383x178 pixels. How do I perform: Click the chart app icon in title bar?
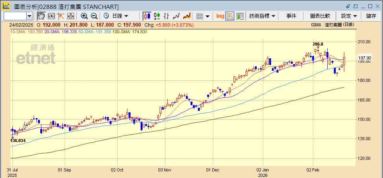(6, 6)
